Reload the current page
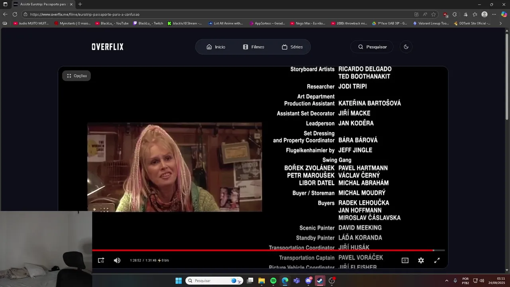 tap(15, 14)
